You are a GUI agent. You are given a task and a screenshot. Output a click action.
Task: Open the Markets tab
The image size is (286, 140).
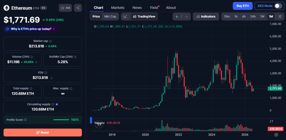pyautogui.click(x=118, y=8)
